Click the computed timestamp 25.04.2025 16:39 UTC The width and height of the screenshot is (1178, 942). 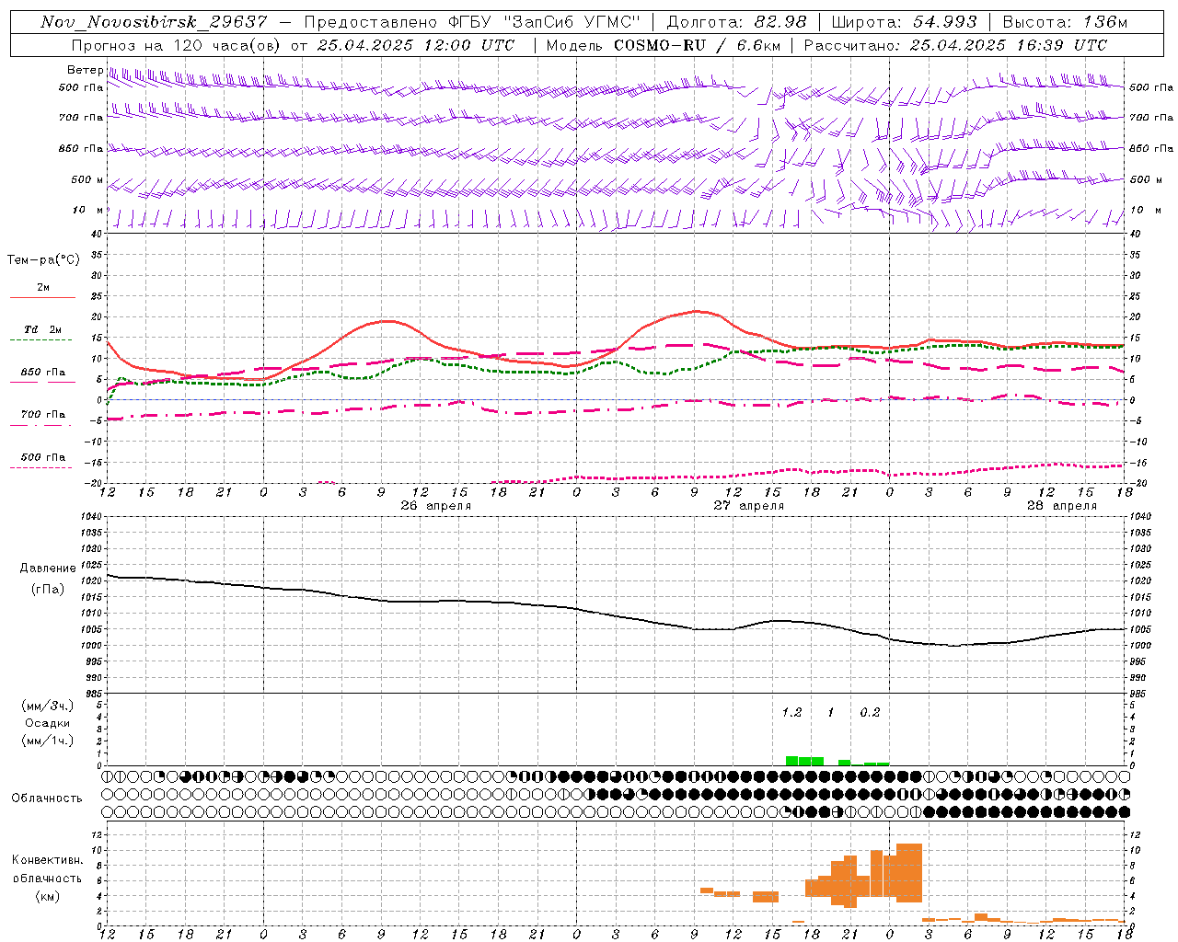click(x=1009, y=45)
